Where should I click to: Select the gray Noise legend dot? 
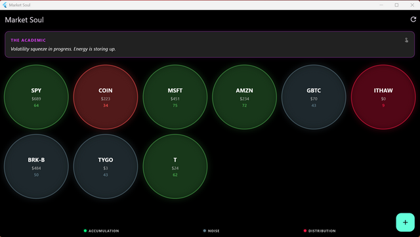[205, 230]
